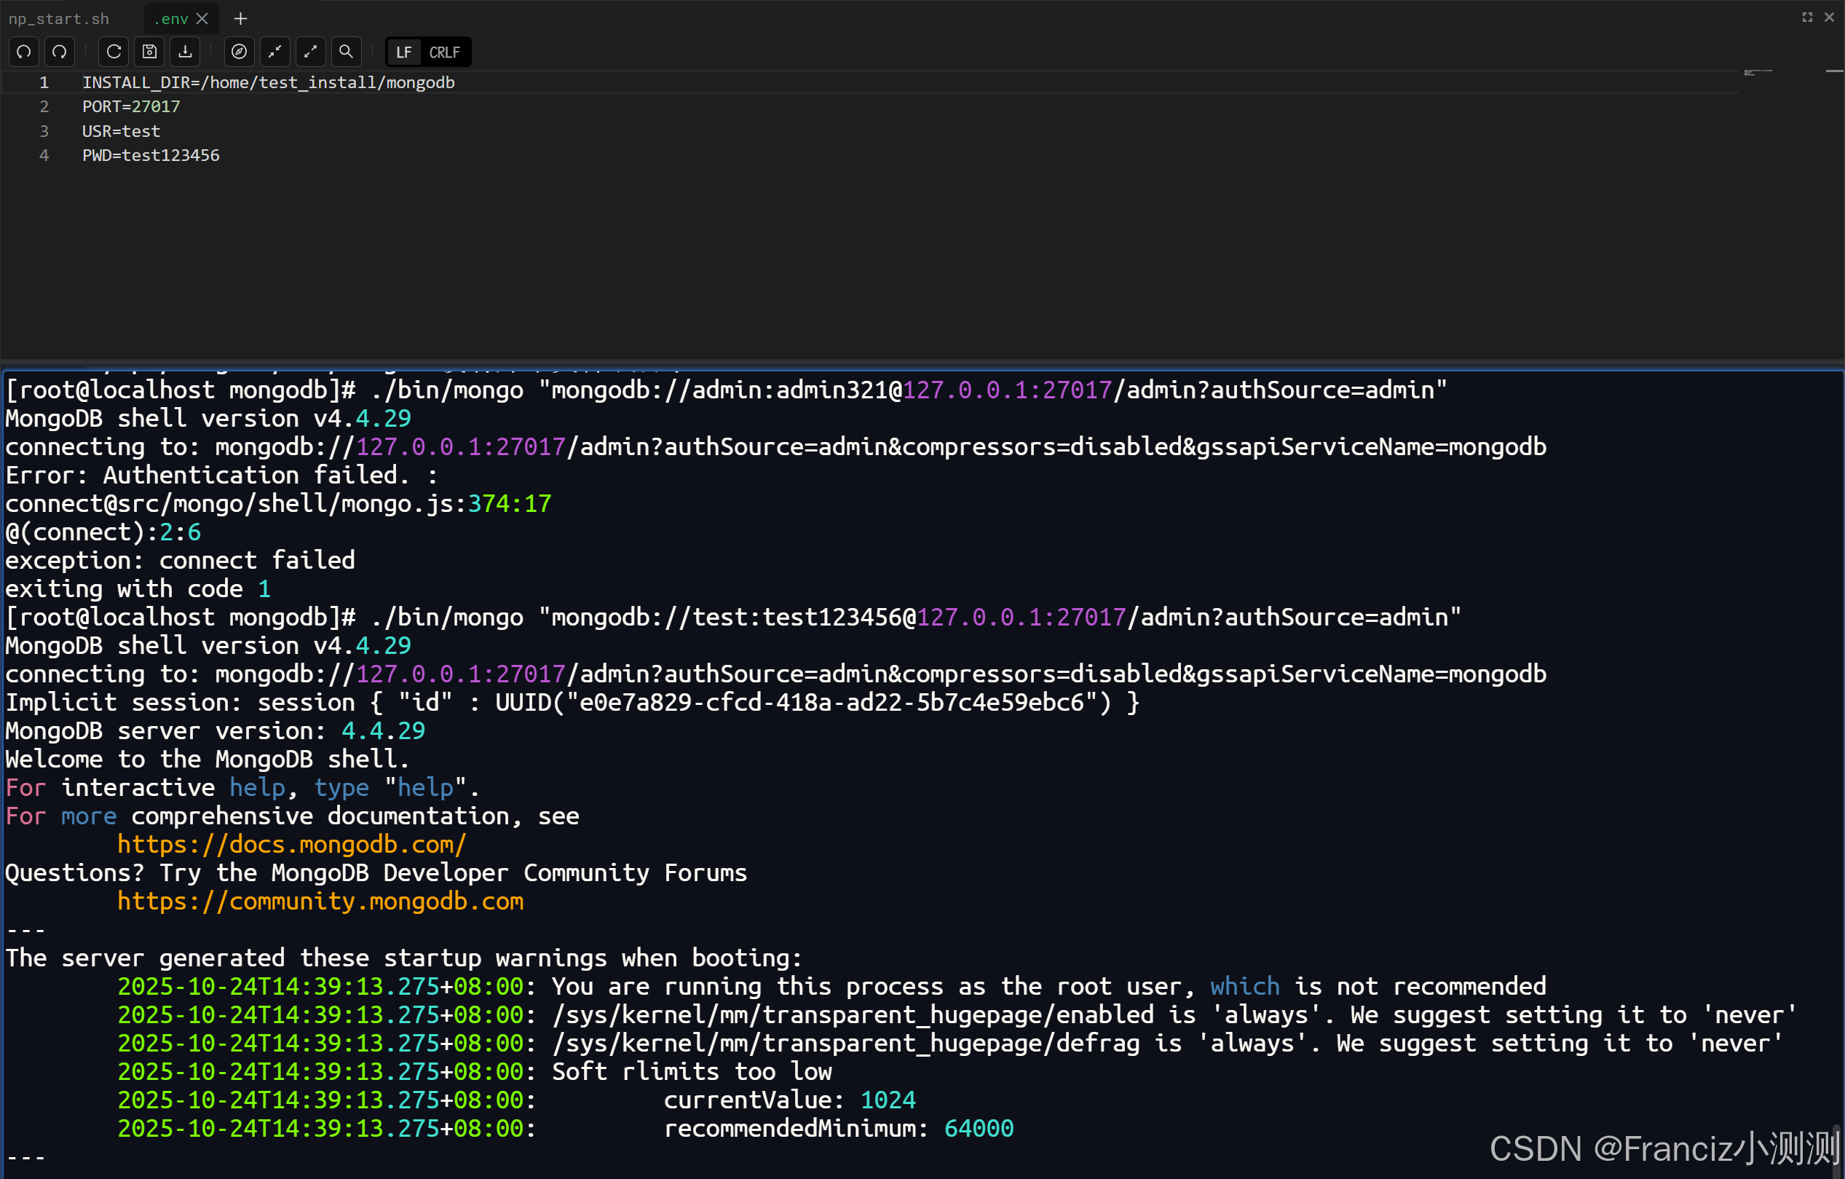Open the docs.mongodb.com link

(291, 844)
